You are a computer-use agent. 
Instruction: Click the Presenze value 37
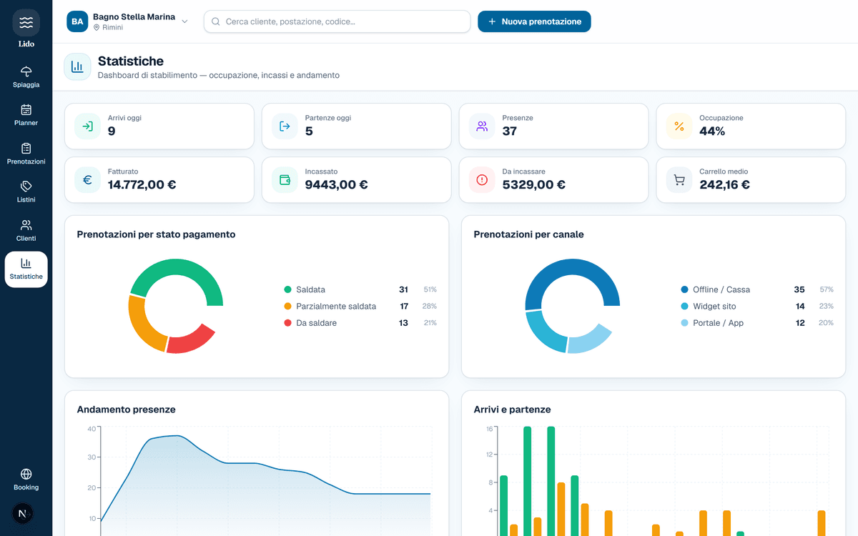[510, 131]
